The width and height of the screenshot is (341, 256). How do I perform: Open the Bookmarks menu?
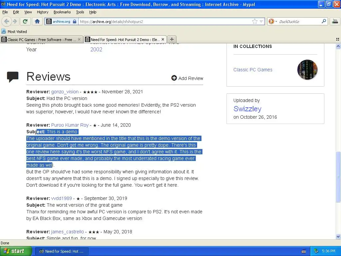click(62, 12)
